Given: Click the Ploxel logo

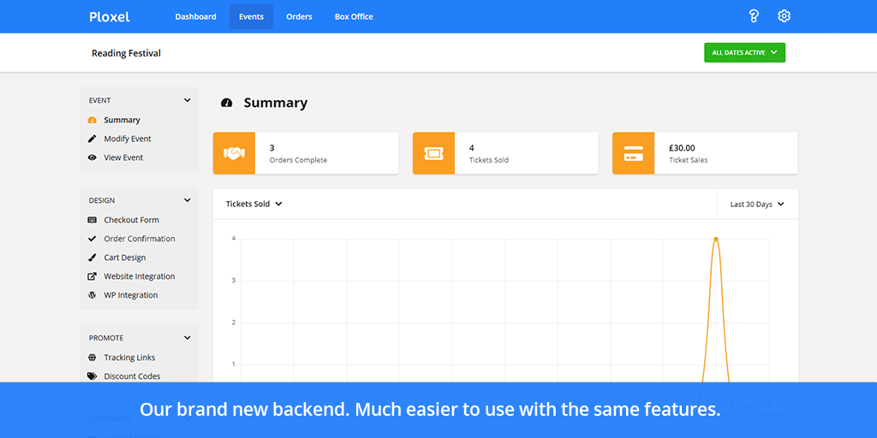Looking at the screenshot, I should click(x=110, y=17).
